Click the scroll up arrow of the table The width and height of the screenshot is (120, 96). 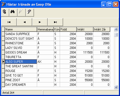(116, 29)
